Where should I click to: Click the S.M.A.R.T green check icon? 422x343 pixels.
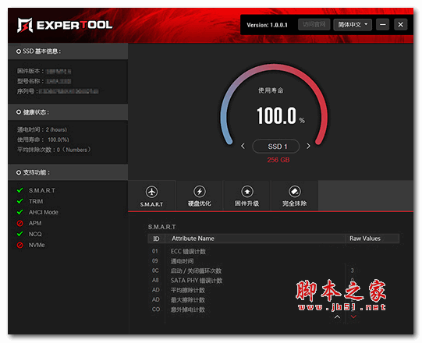[20, 190]
